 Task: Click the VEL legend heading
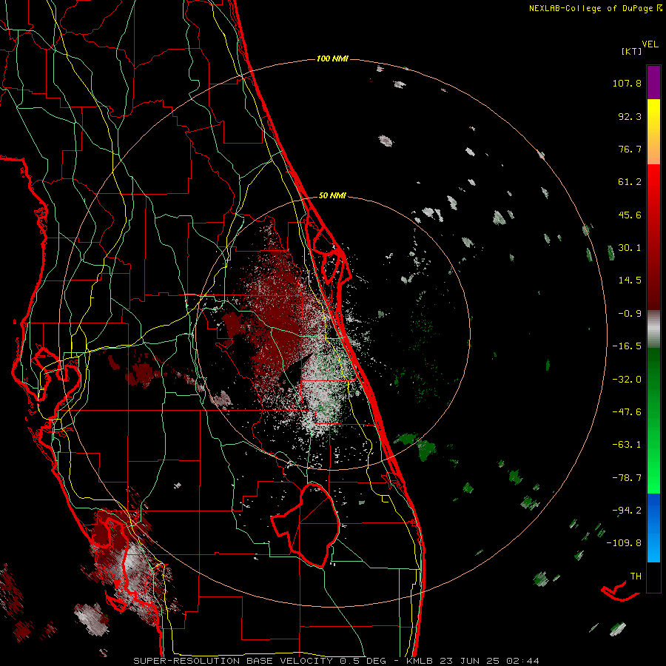pyautogui.click(x=650, y=44)
